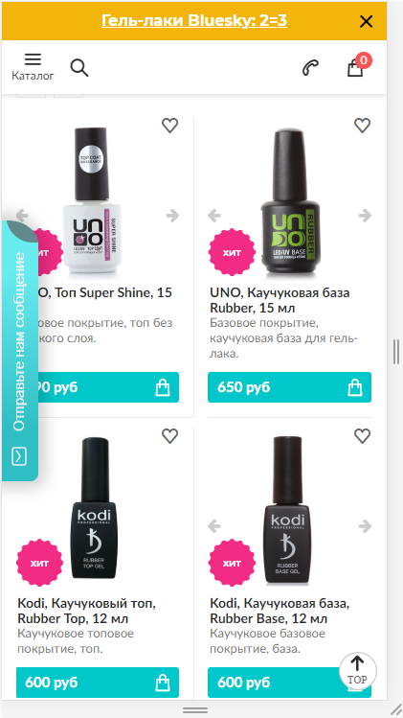Click the search magnifier icon

pos(79,68)
